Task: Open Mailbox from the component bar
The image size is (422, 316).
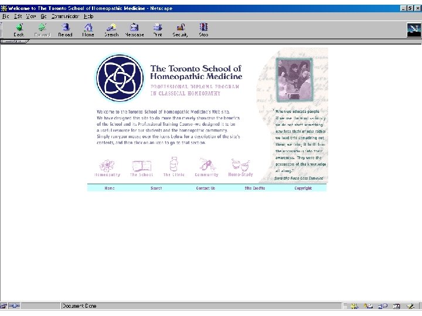Action: tap(368, 306)
